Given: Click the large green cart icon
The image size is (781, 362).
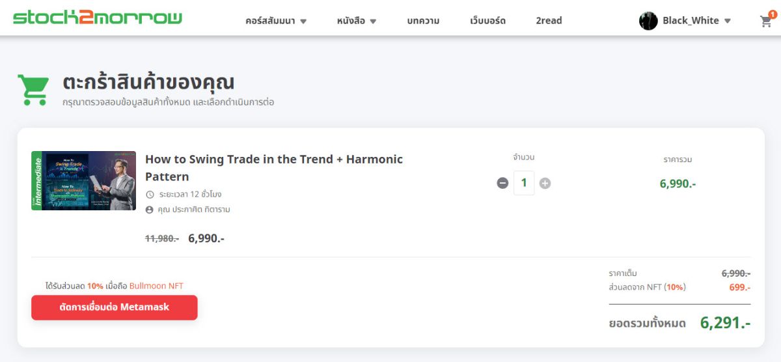Looking at the screenshot, I should coord(33,89).
